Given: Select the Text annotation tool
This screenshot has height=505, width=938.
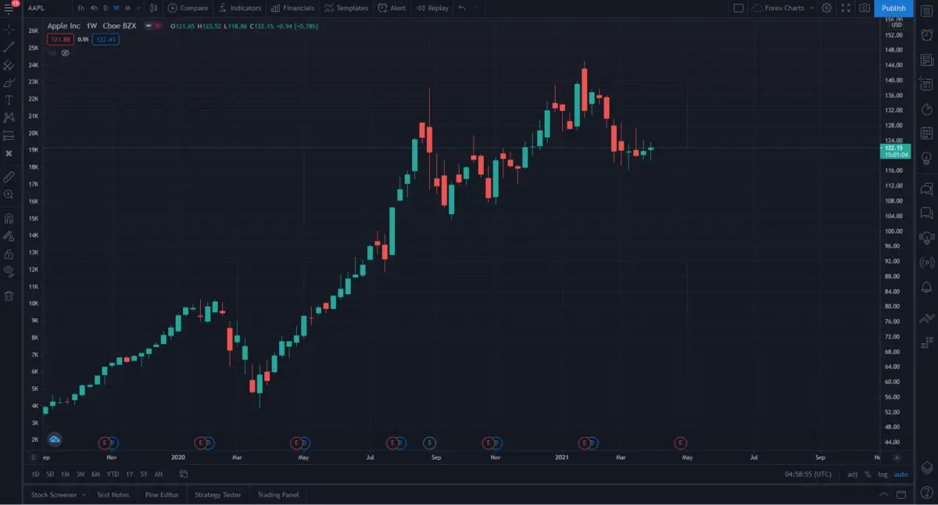Looking at the screenshot, I should click(x=9, y=99).
